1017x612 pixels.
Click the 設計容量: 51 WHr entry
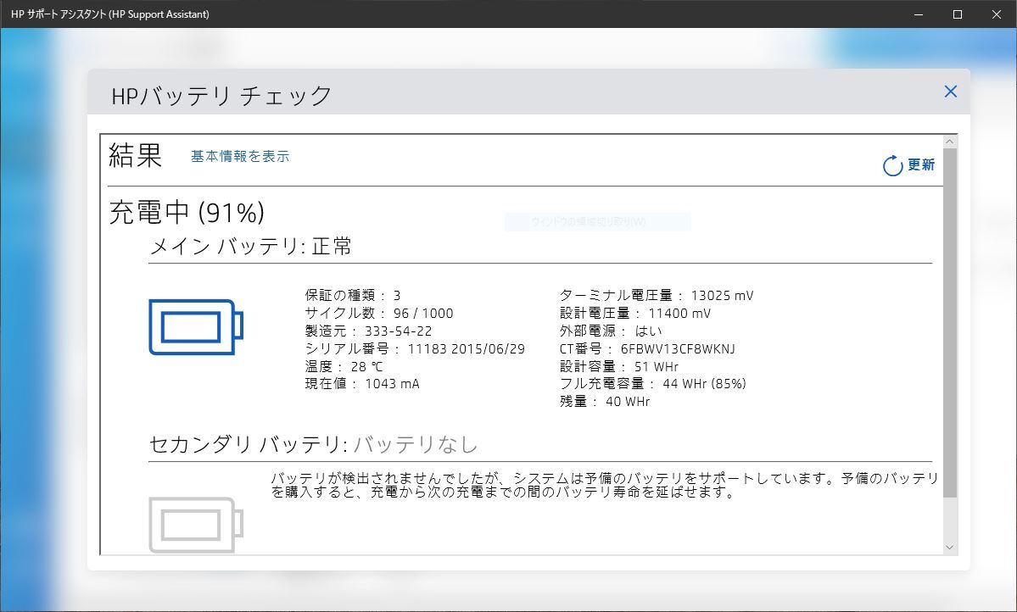619,366
